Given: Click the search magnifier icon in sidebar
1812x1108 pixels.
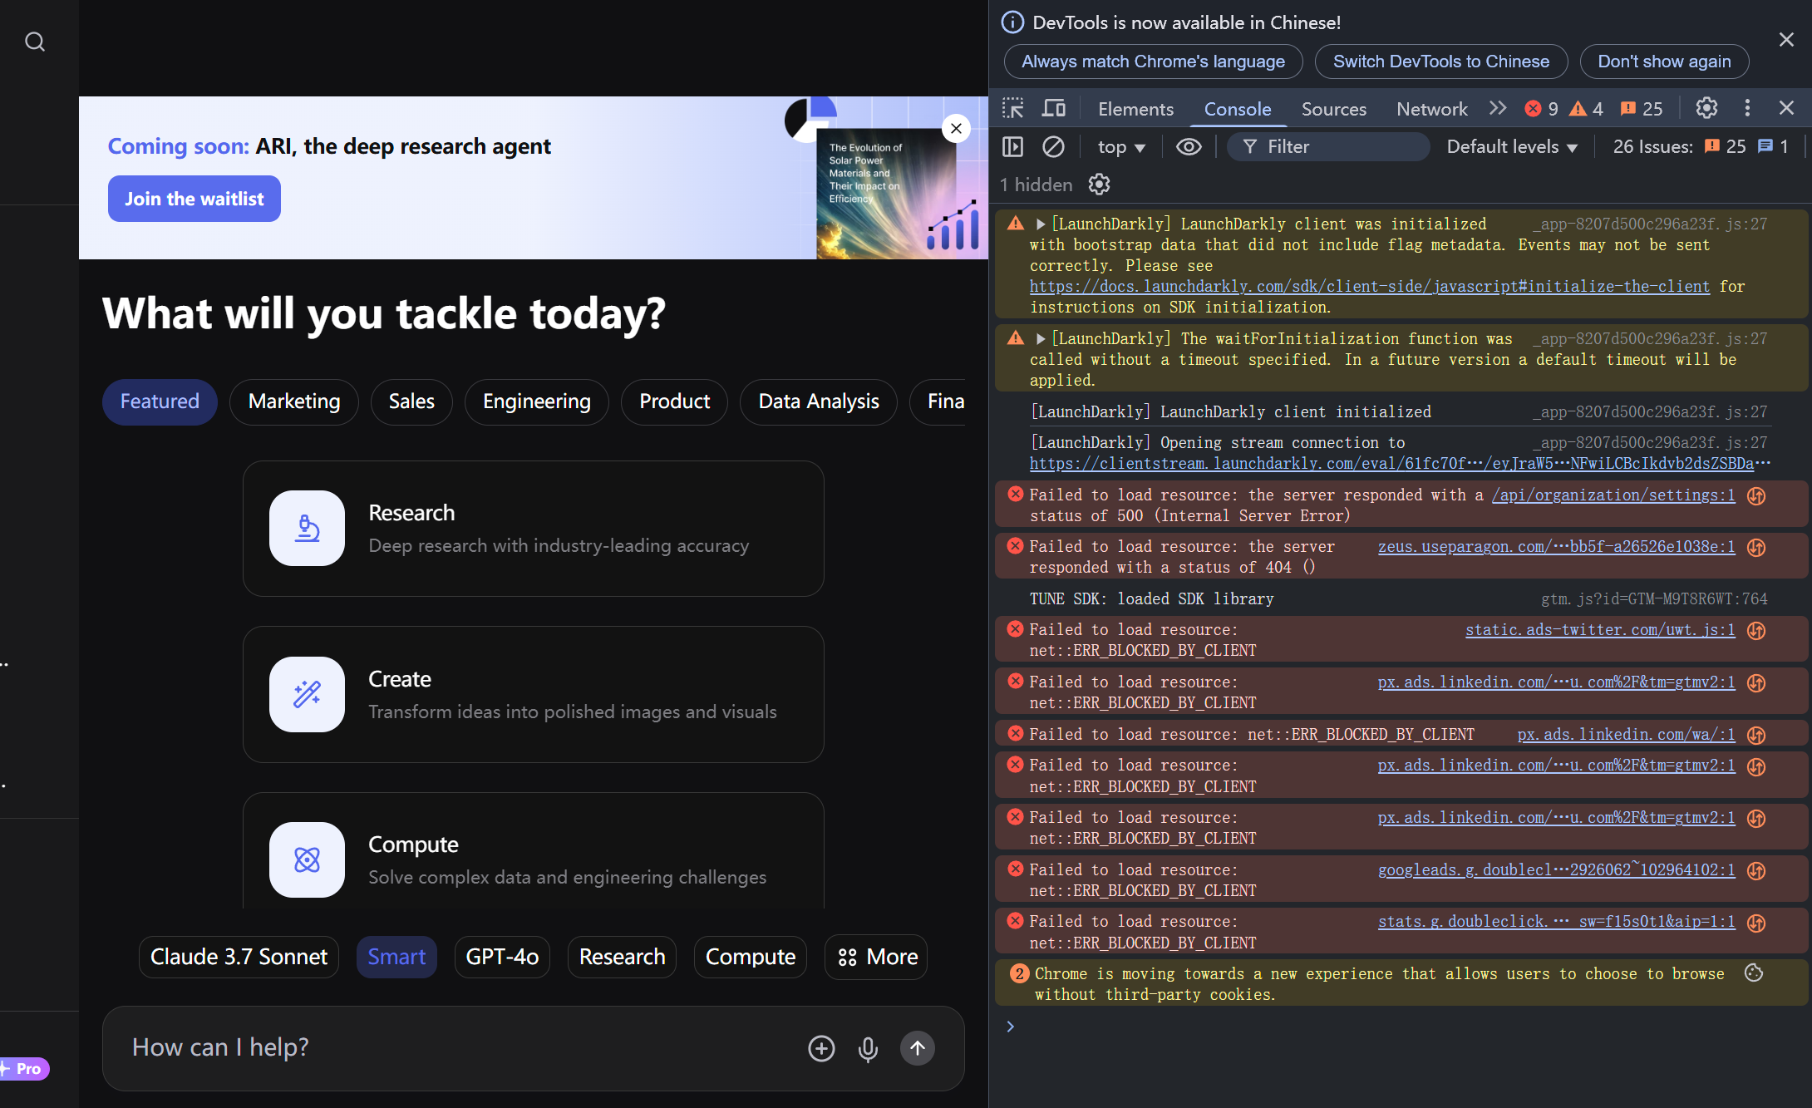Looking at the screenshot, I should pyautogui.click(x=35, y=42).
